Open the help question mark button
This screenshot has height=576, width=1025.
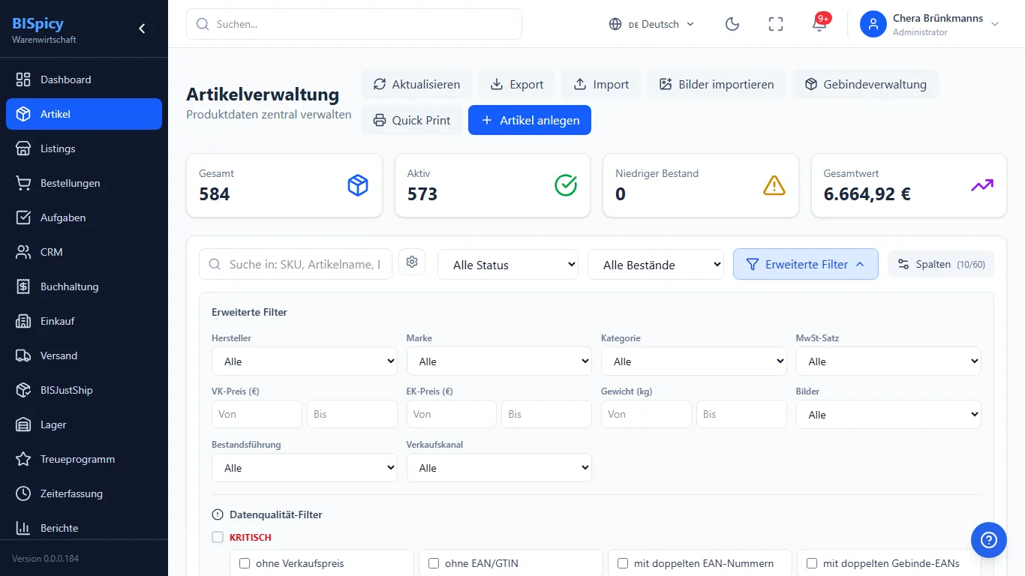point(988,539)
